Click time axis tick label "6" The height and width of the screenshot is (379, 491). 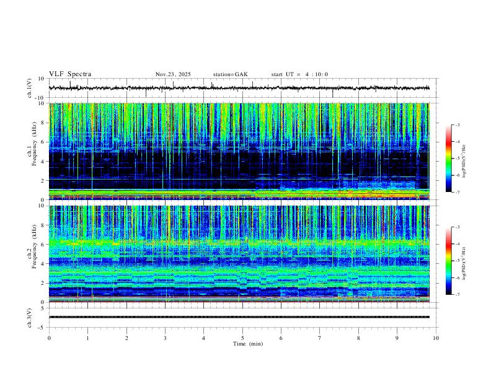click(281, 338)
